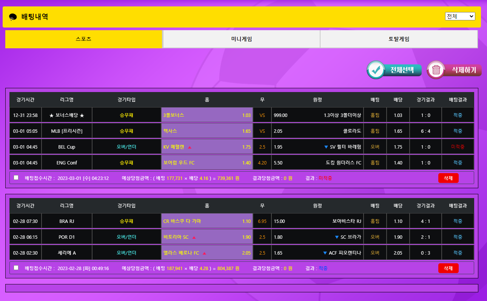Viewport: 487px width, 301px height.
Task: Click the 텍사스 home team odds cell
Action: tap(207, 131)
